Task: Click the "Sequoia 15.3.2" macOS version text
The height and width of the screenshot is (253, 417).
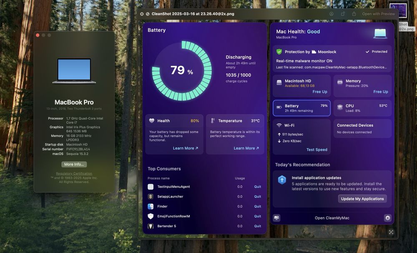Action: [x=77, y=154]
